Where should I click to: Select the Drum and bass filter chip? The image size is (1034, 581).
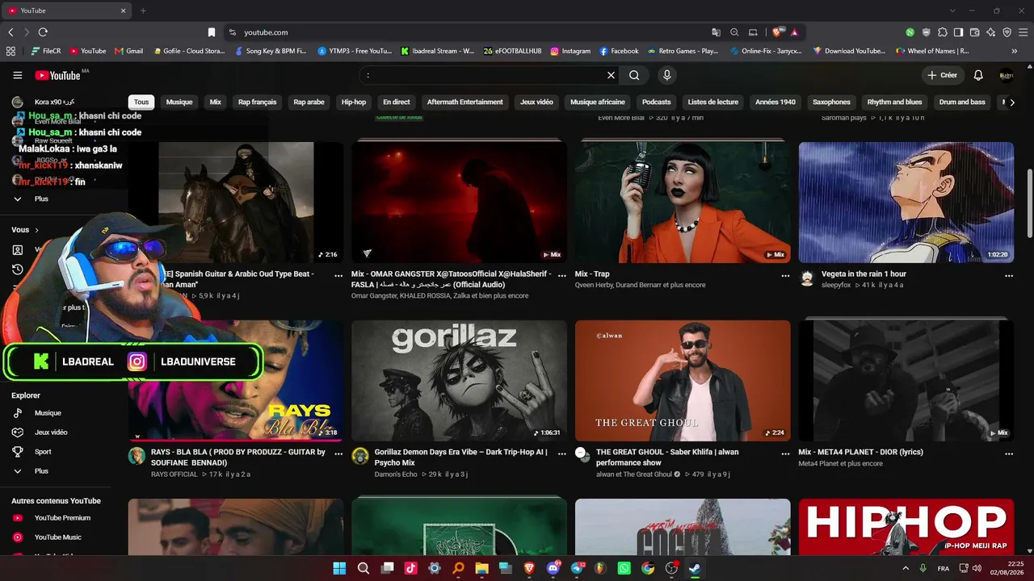tap(962, 102)
